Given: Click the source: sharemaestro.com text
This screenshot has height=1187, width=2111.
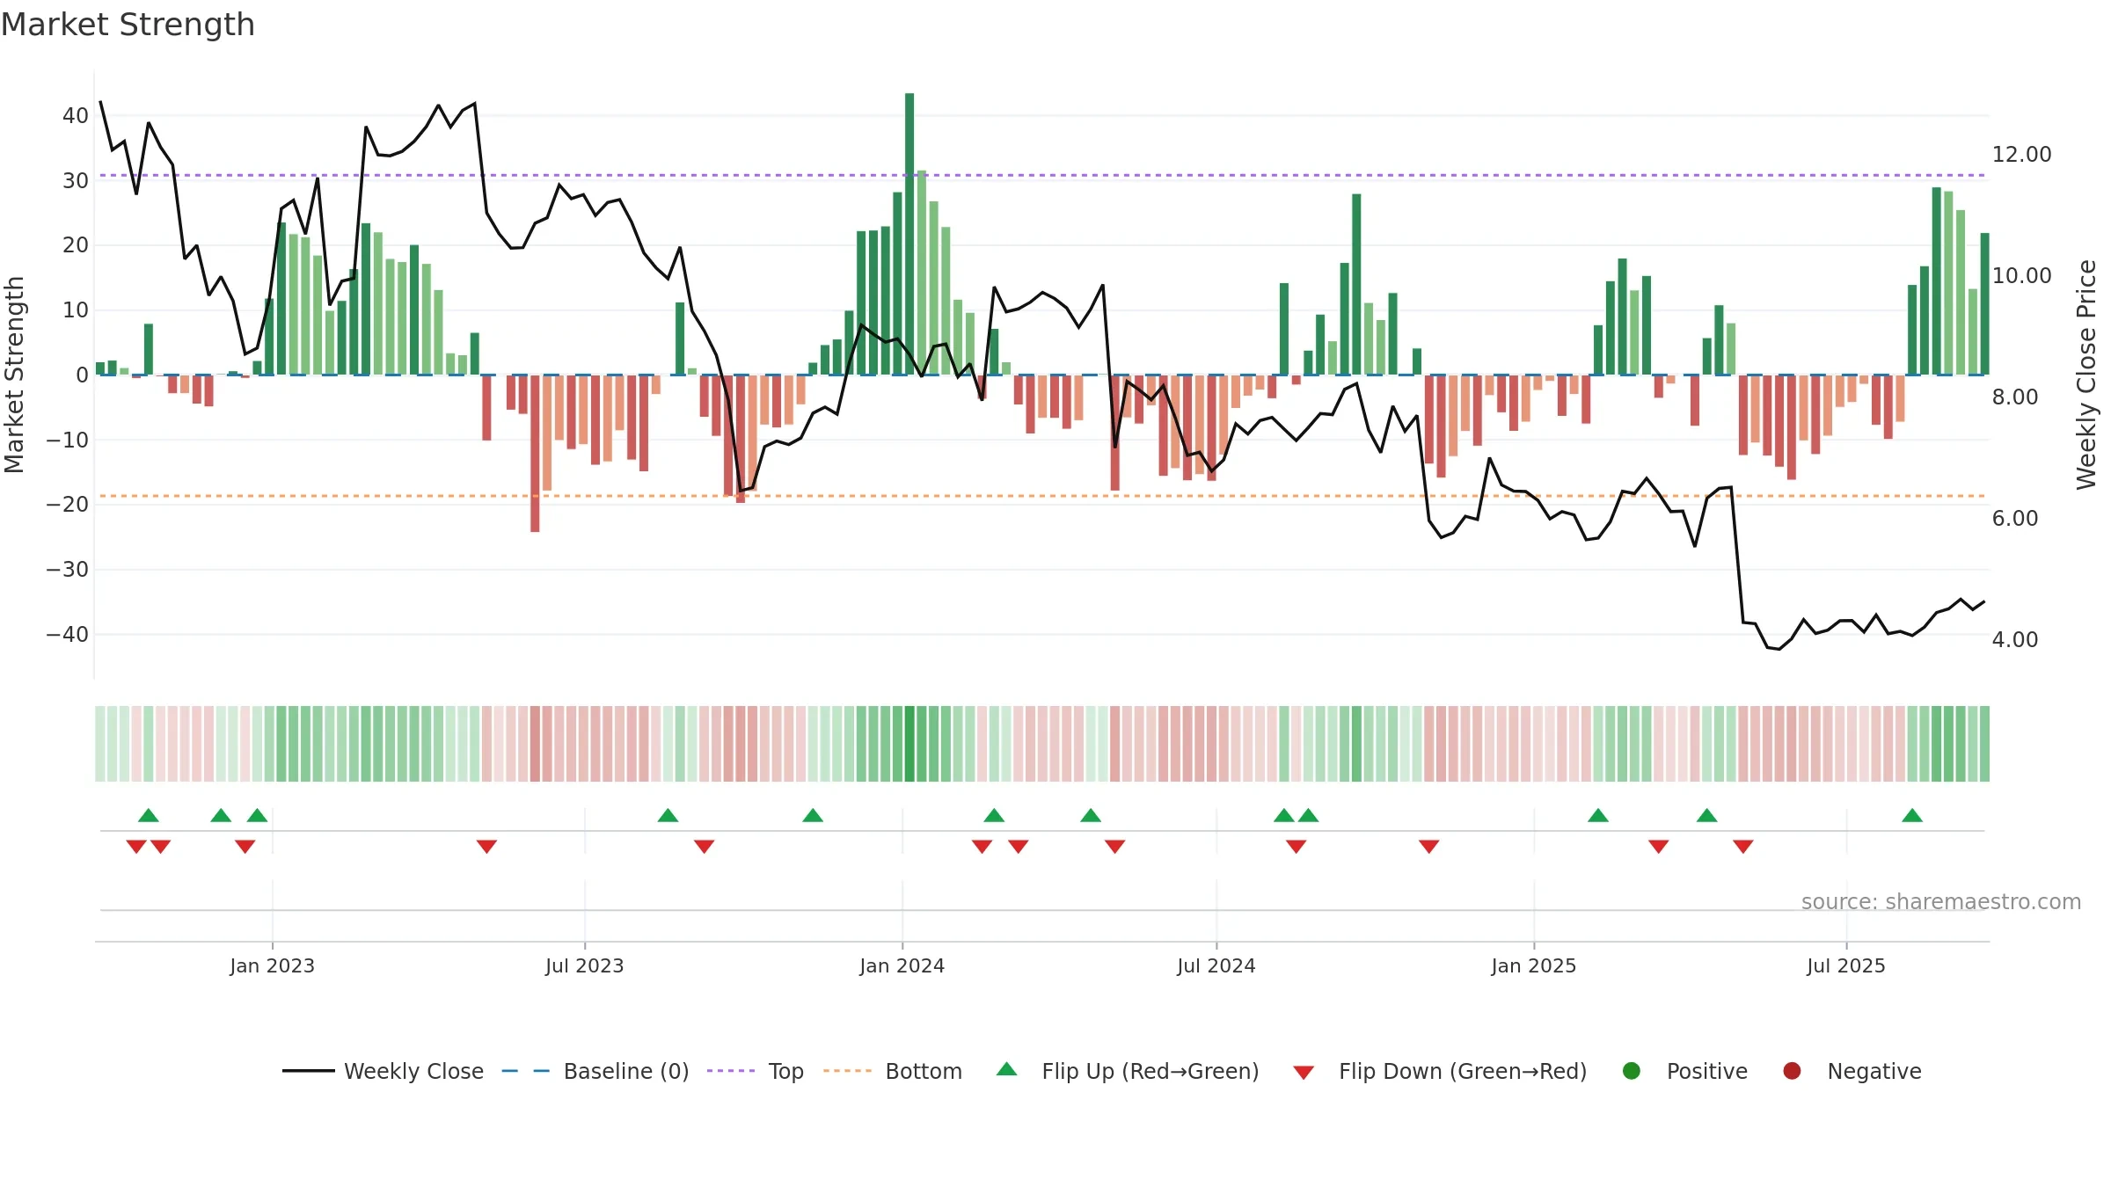Looking at the screenshot, I should [x=1941, y=901].
